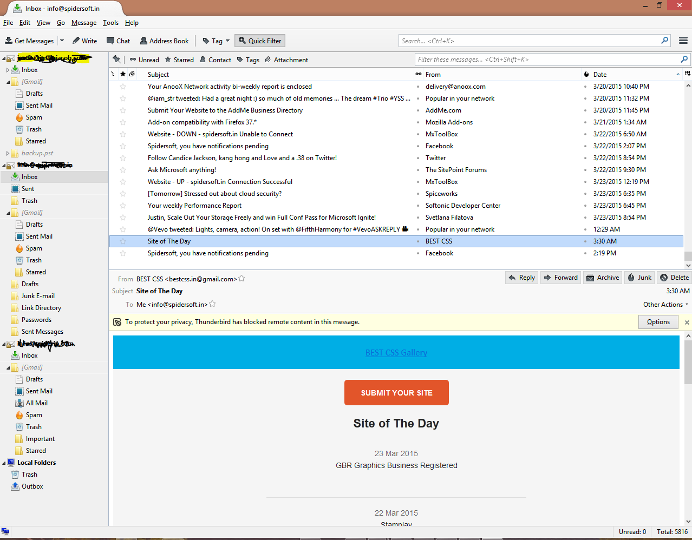Open the Sent Messages folder
This screenshot has width=692, height=540.
(42, 332)
